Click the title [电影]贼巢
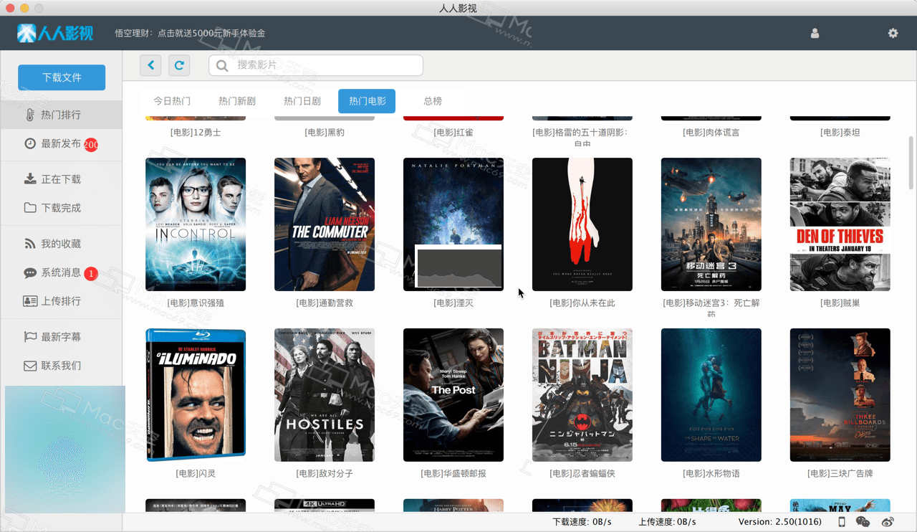The width and height of the screenshot is (917, 532). tap(840, 303)
